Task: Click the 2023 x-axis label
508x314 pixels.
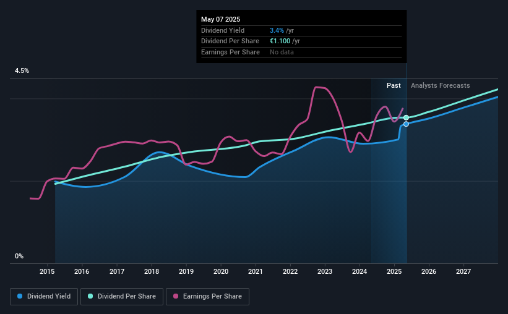Action: [x=325, y=271]
